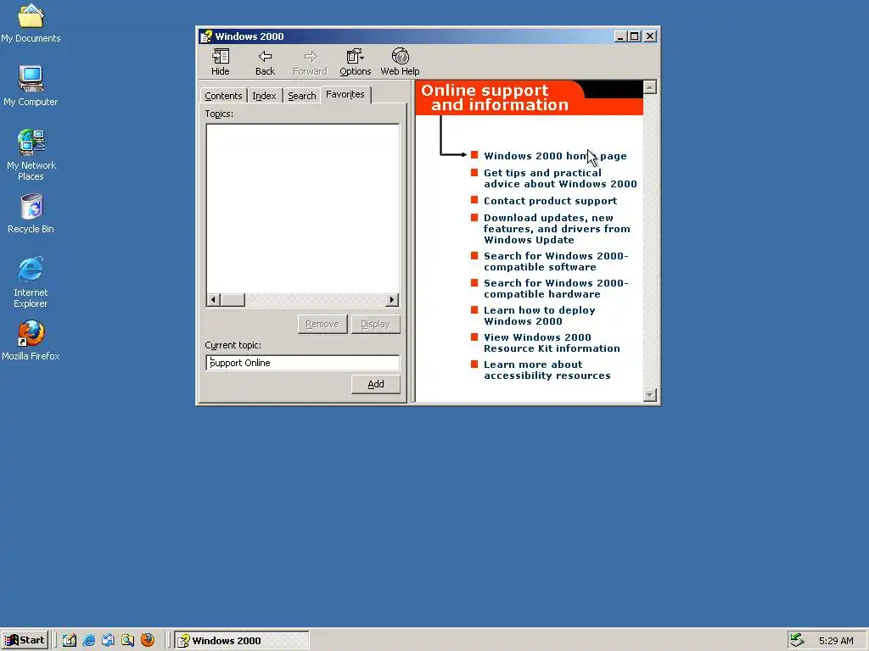Launch Firefox from quick launch bar
The image size is (869, 651).
pos(148,640)
